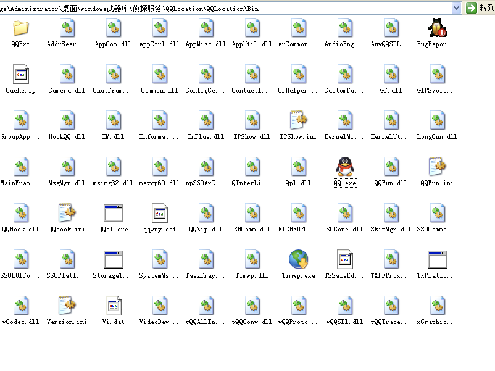Select the QQPI.exe window icon
The height and width of the screenshot is (371, 495).
coord(114,213)
